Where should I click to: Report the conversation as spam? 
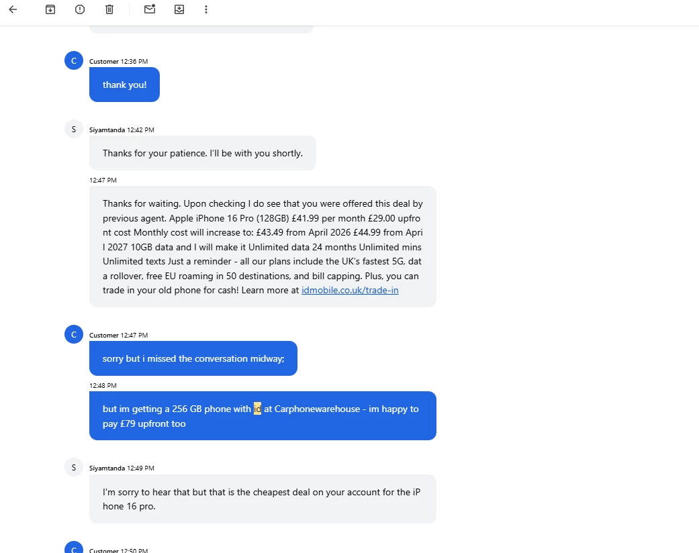coord(80,9)
